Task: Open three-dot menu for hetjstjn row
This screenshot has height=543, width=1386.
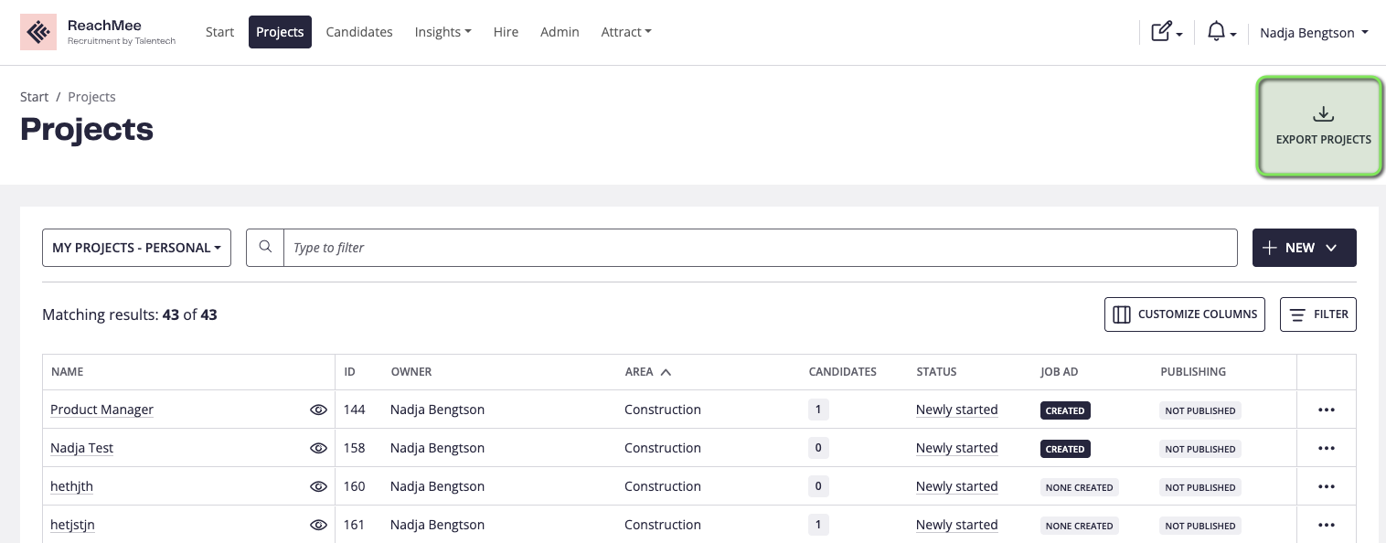Action: point(1326,526)
